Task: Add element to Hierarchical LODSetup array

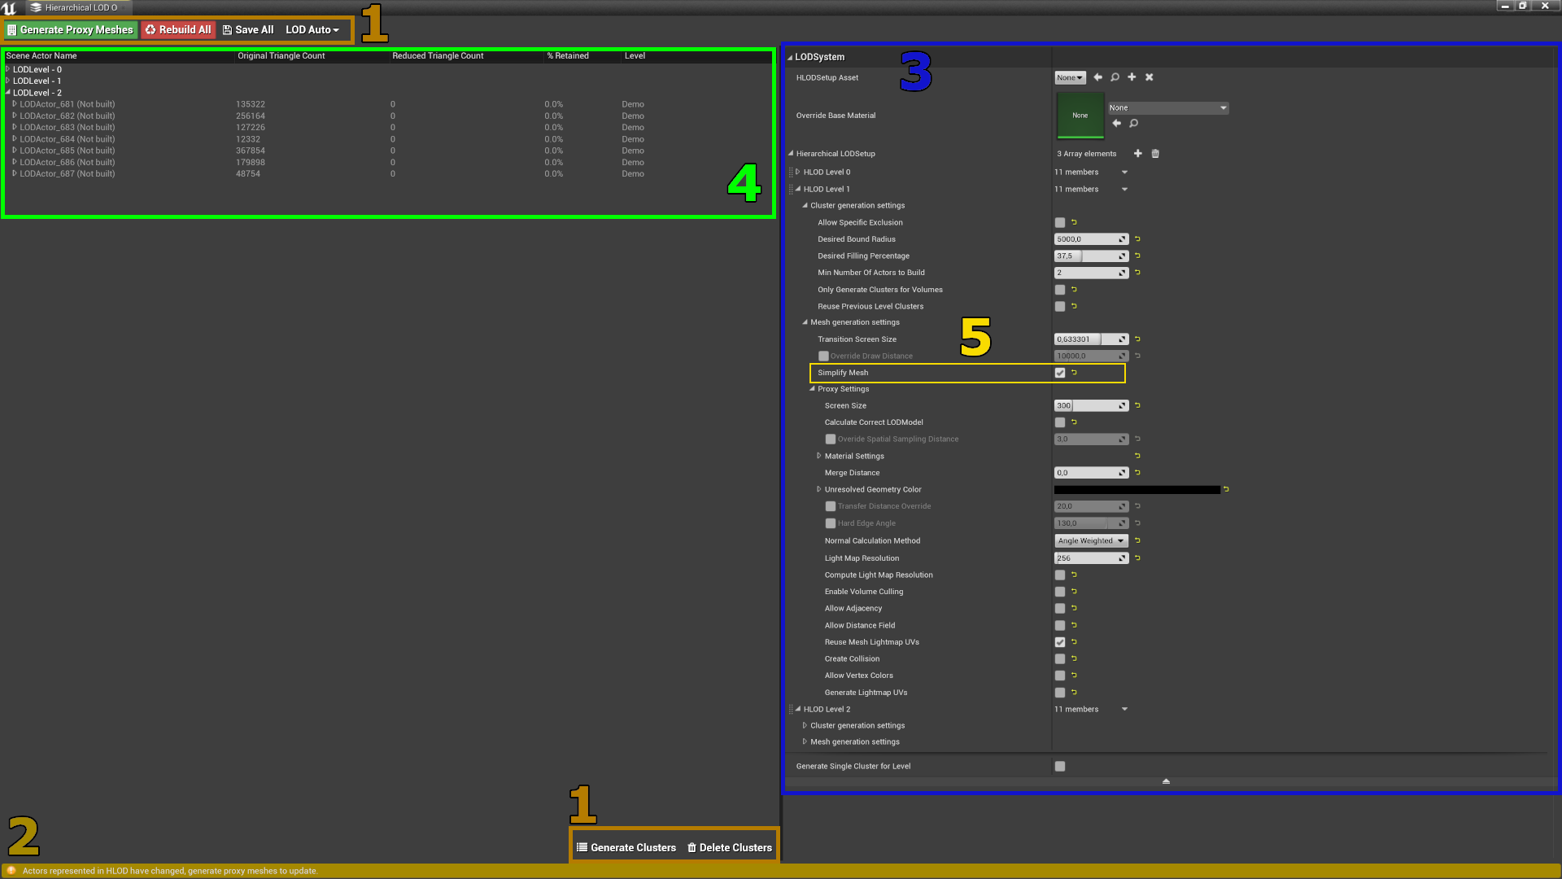Action: pos(1137,154)
